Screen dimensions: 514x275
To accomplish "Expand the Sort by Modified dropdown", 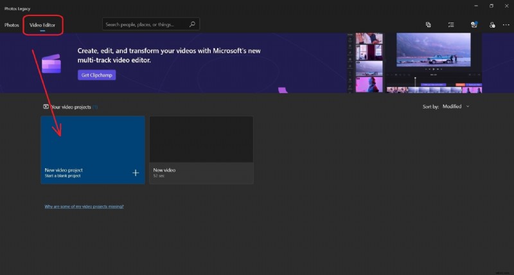I will pyautogui.click(x=456, y=107).
